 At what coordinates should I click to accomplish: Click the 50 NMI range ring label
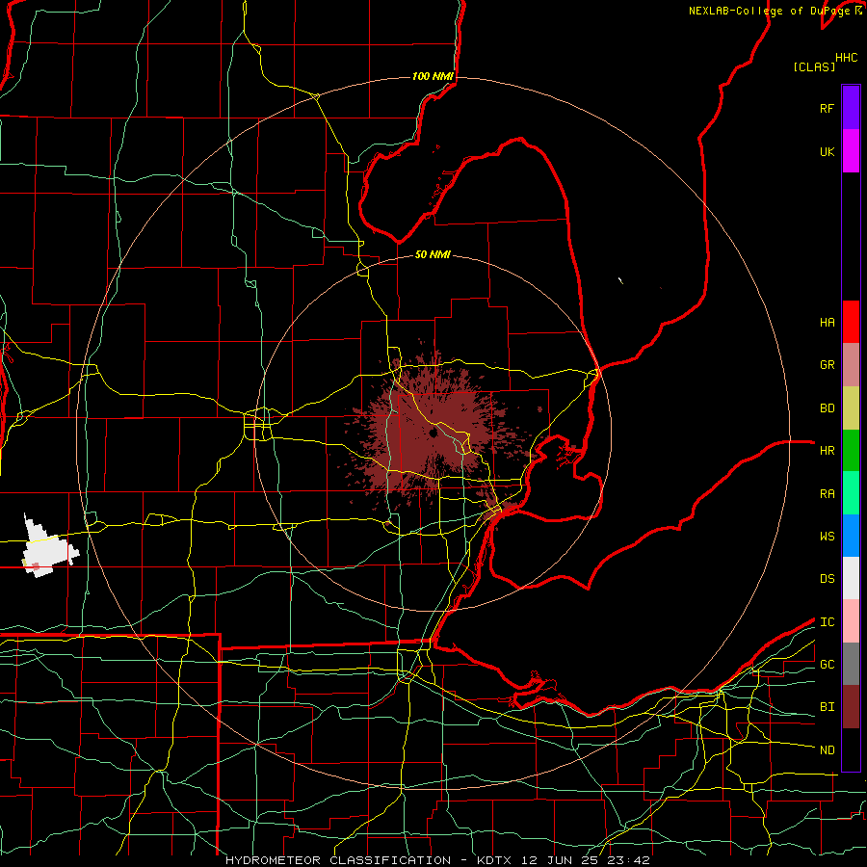click(433, 254)
